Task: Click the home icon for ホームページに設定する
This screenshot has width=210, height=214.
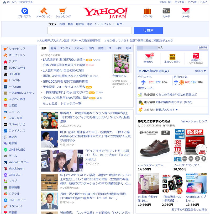Action: click(x=4, y=2)
